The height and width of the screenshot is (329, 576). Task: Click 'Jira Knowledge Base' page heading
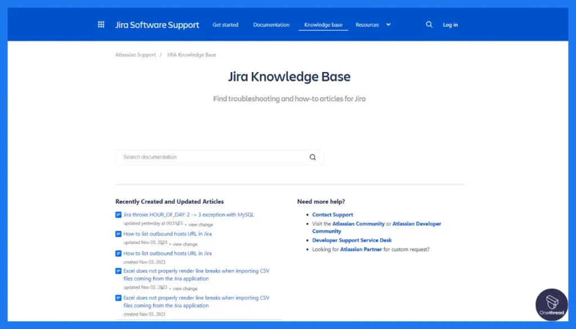click(x=289, y=76)
